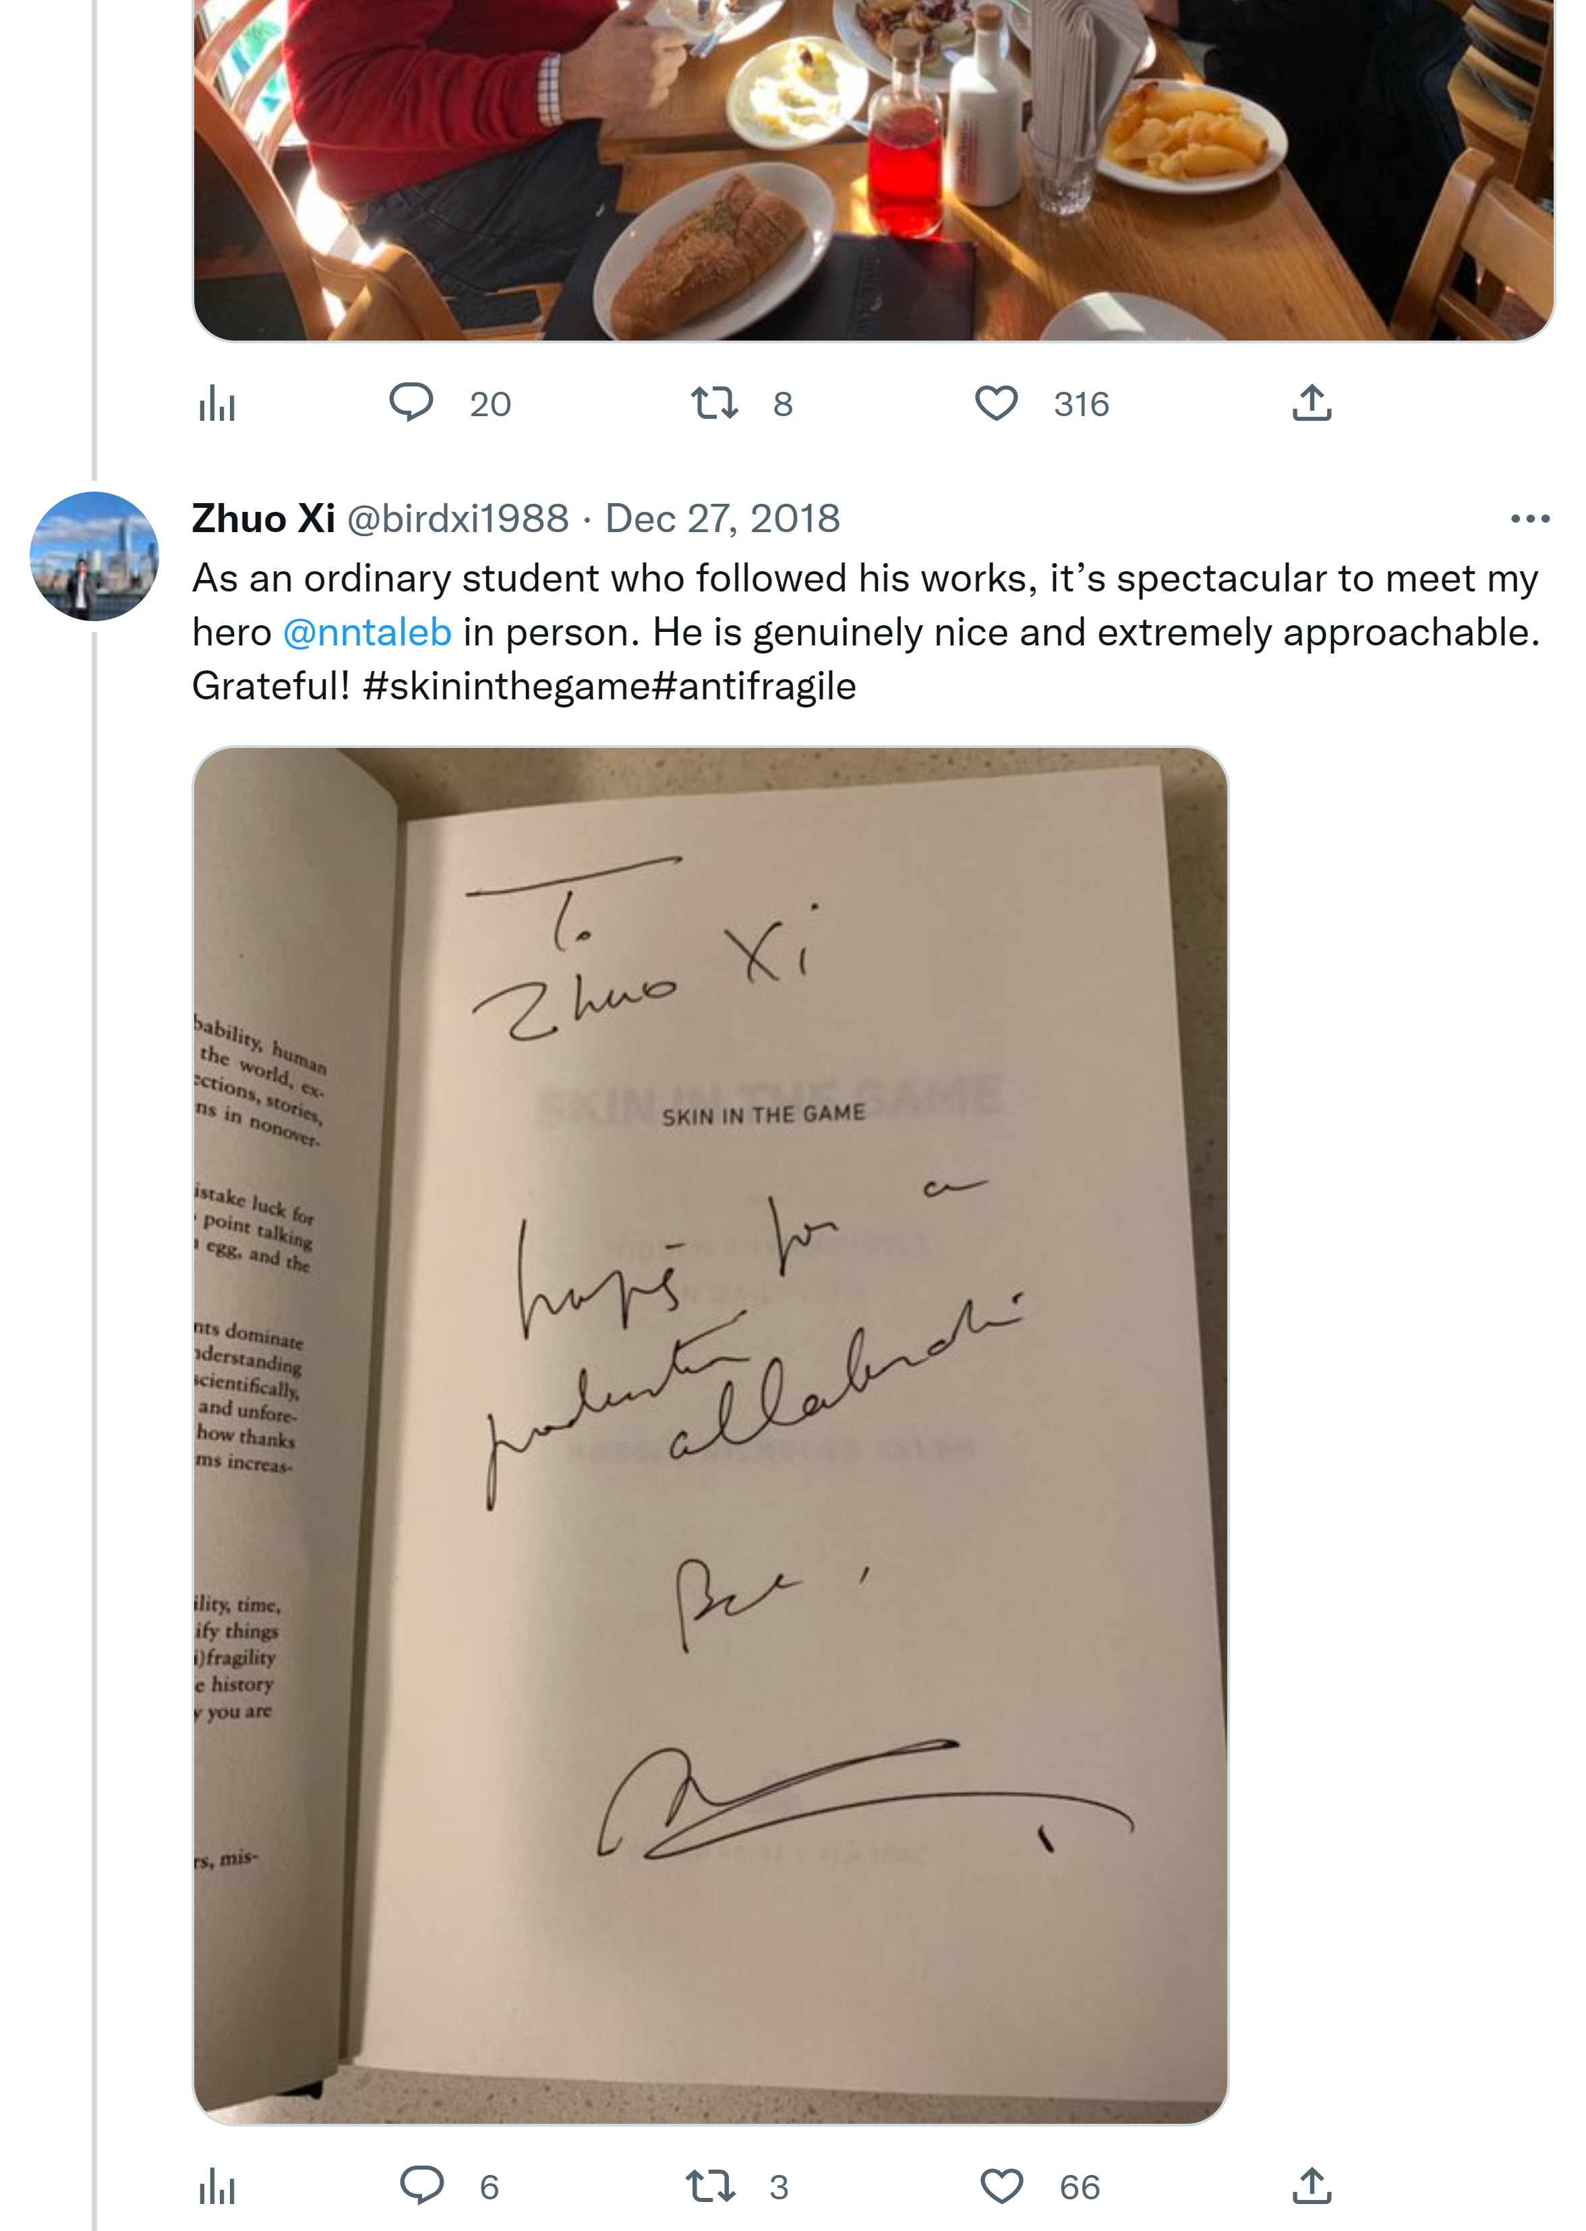The width and height of the screenshot is (1586, 2231).
Task: Open the more options menu on Zhuo Xi's tweet
Action: tap(1529, 519)
